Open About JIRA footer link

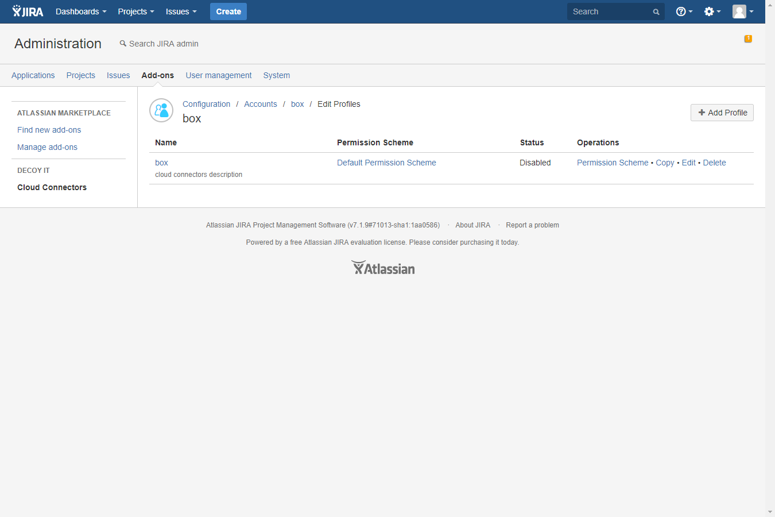473,225
